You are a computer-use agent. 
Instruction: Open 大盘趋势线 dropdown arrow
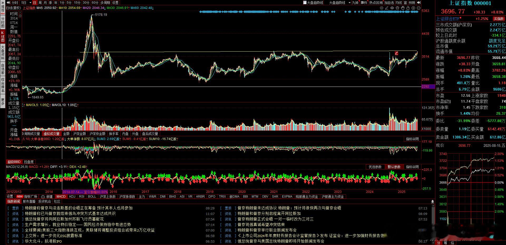click(x=349, y=3)
